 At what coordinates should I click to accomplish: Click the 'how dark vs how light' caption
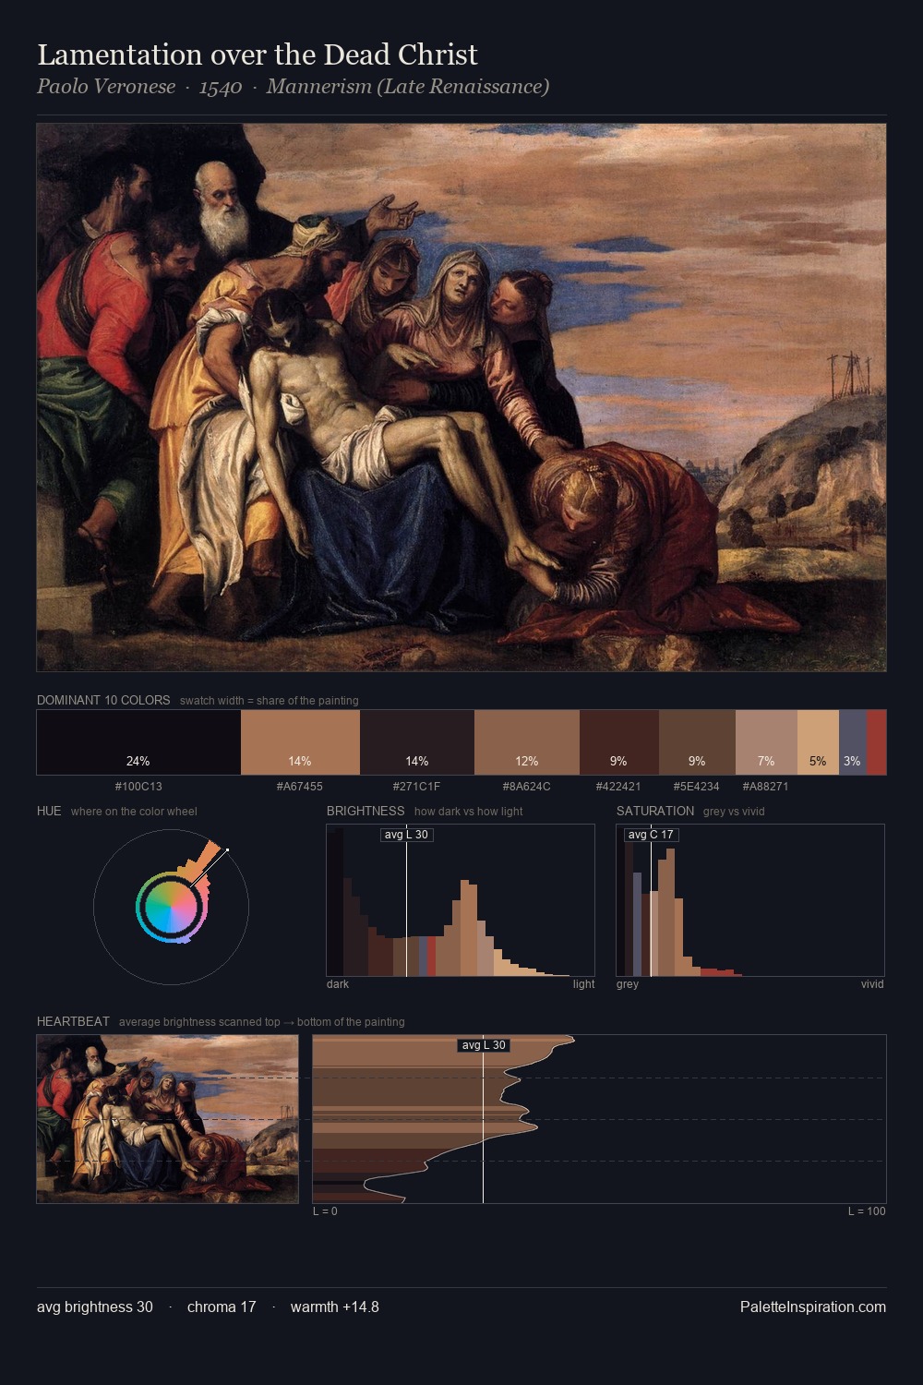coord(469,812)
